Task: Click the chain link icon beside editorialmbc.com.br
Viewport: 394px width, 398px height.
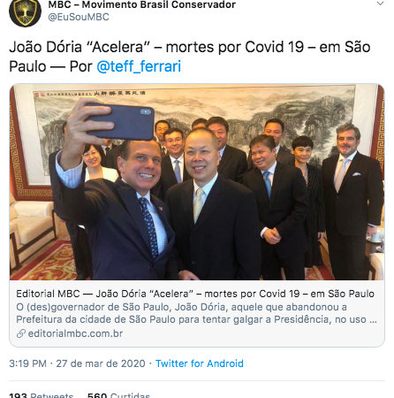Action: (x=21, y=333)
